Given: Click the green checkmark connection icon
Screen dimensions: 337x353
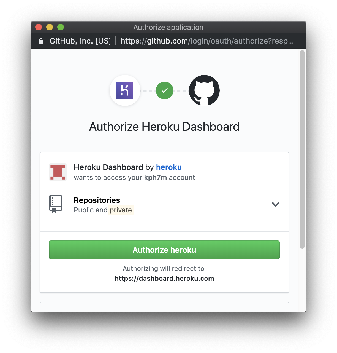Looking at the screenshot, I should (x=165, y=90).
